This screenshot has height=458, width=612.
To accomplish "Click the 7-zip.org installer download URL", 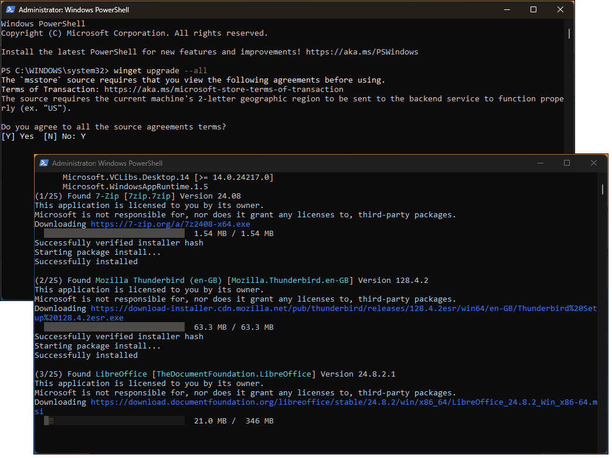I will [x=170, y=224].
